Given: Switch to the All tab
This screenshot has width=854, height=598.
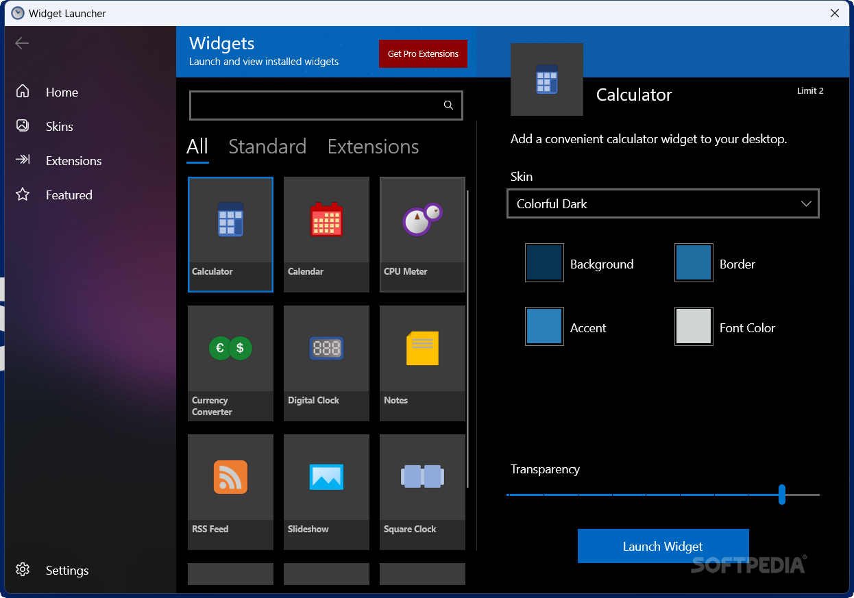Looking at the screenshot, I should (x=197, y=147).
